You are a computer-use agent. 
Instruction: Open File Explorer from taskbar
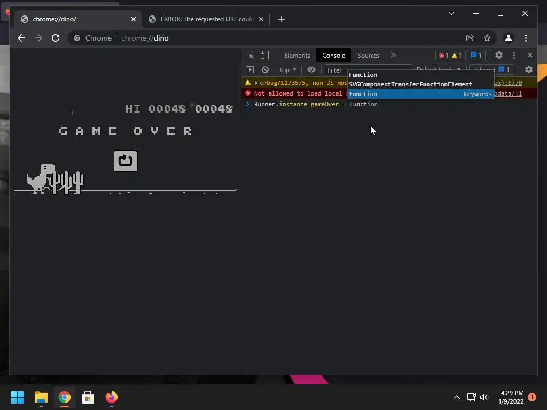[41, 397]
